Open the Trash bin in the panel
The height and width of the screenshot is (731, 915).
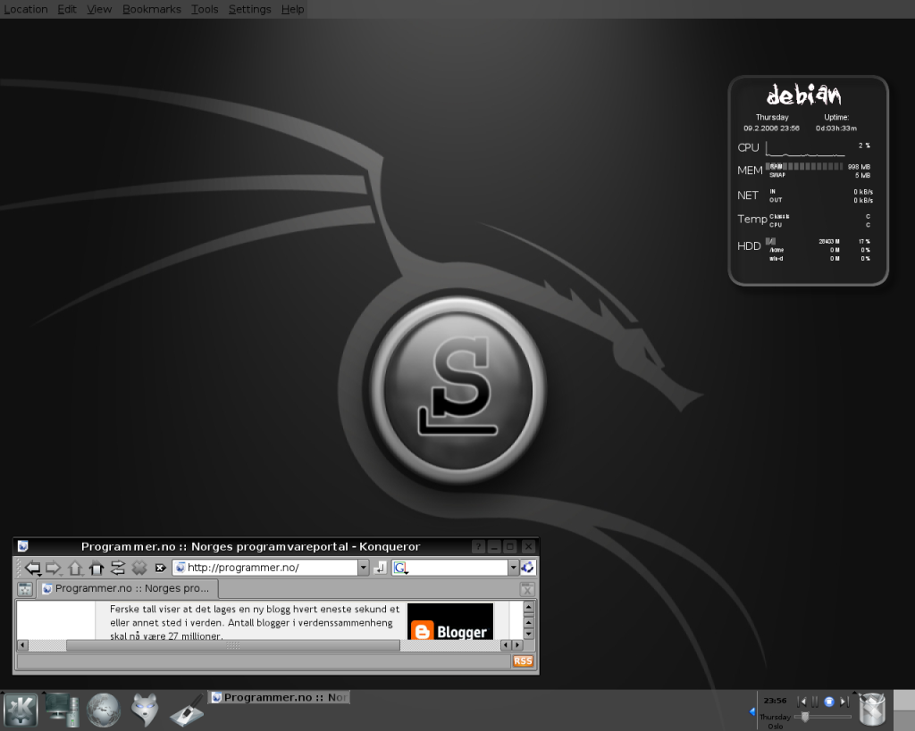(x=873, y=710)
